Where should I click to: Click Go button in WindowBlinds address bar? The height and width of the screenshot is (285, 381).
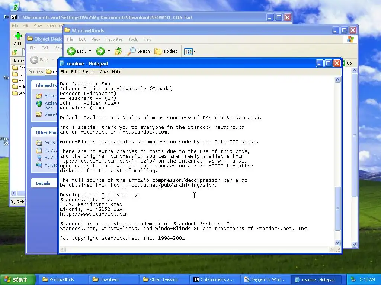[x=348, y=63]
